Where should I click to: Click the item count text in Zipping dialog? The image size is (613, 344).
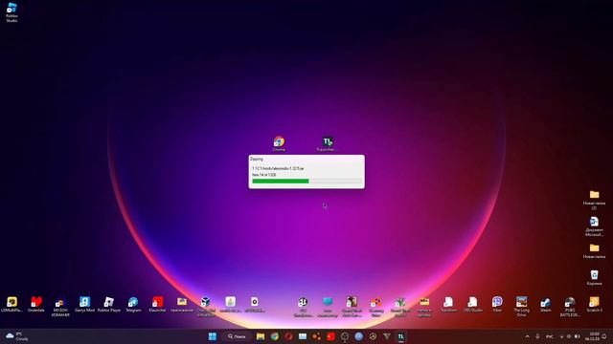[264, 175]
